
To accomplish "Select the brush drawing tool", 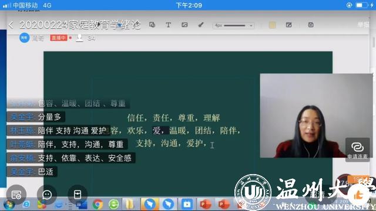I will pyautogui.click(x=201, y=25).
